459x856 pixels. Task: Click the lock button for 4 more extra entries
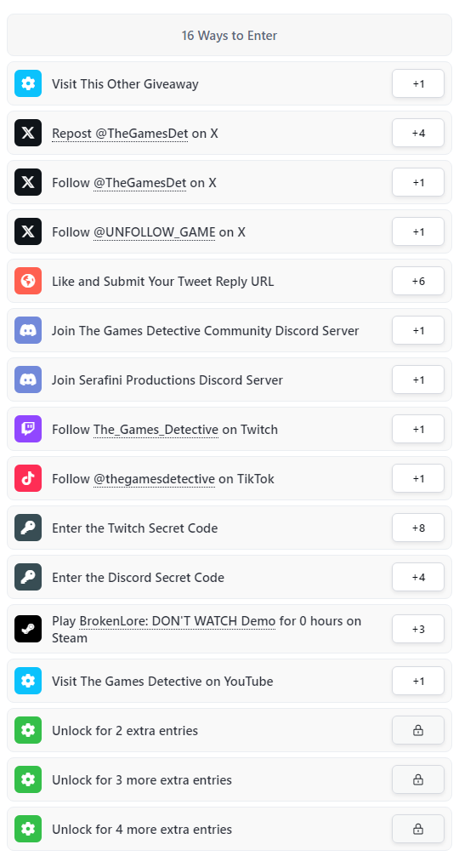coord(418,830)
